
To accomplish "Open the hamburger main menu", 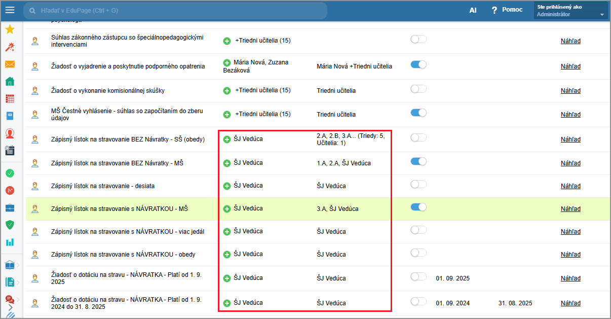I will tap(10, 10).
